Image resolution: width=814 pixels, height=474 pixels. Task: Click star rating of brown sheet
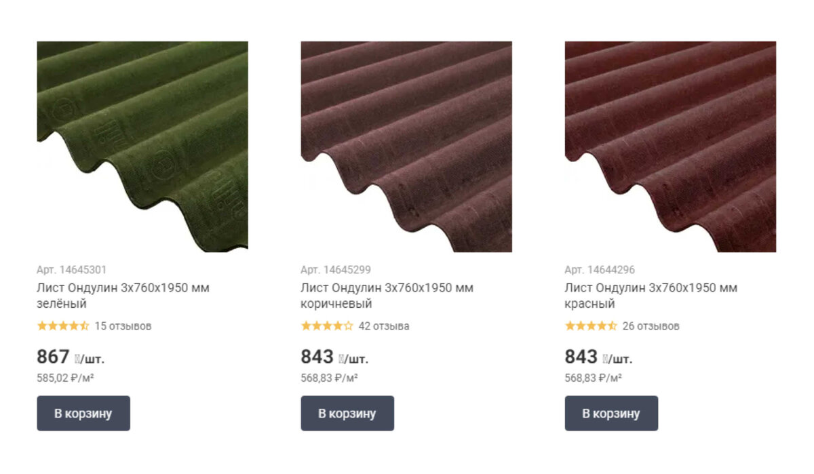click(327, 325)
